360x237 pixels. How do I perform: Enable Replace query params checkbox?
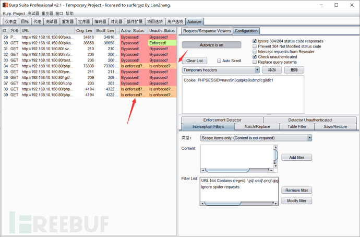255,62
